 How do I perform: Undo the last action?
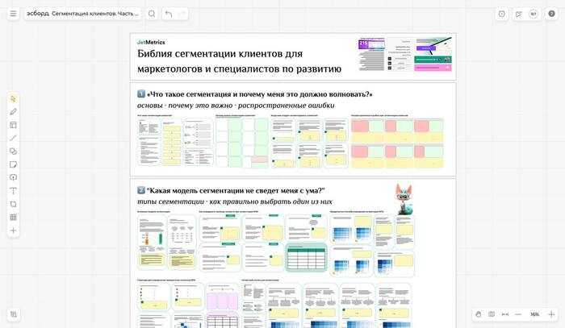click(169, 14)
